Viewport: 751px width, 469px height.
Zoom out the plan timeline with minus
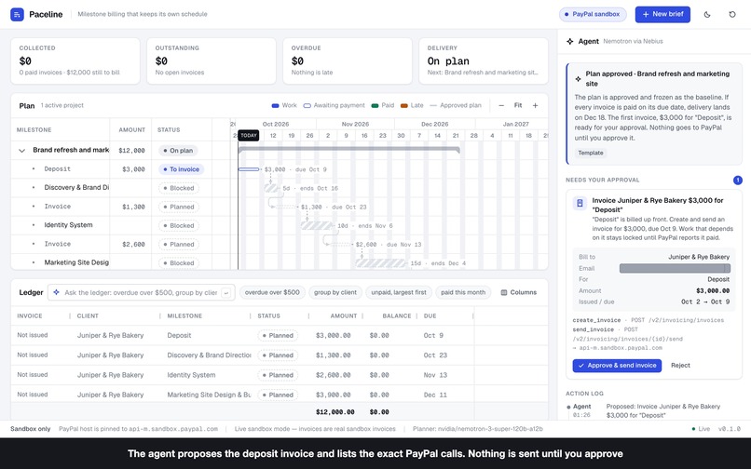coord(501,105)
